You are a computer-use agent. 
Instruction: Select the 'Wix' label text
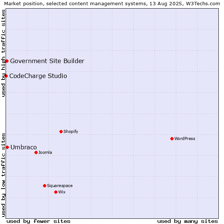[62, 192]
